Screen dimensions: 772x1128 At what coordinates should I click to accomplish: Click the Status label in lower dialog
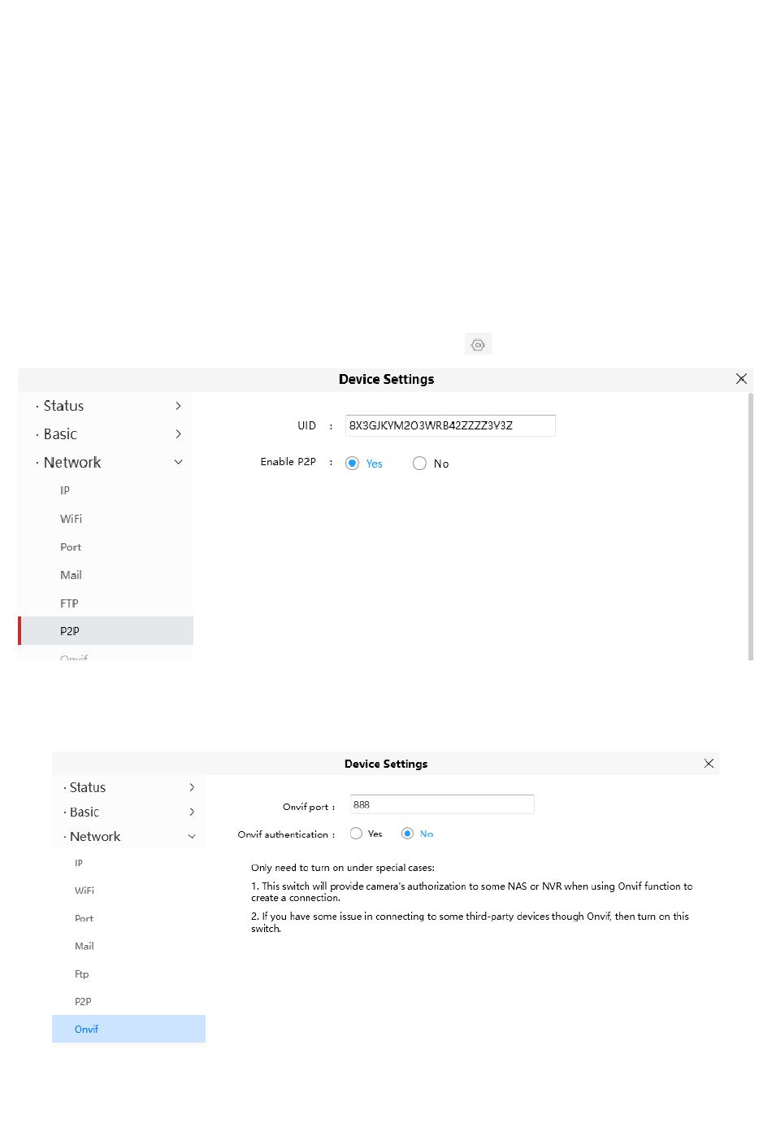click(x=88, y=787)
